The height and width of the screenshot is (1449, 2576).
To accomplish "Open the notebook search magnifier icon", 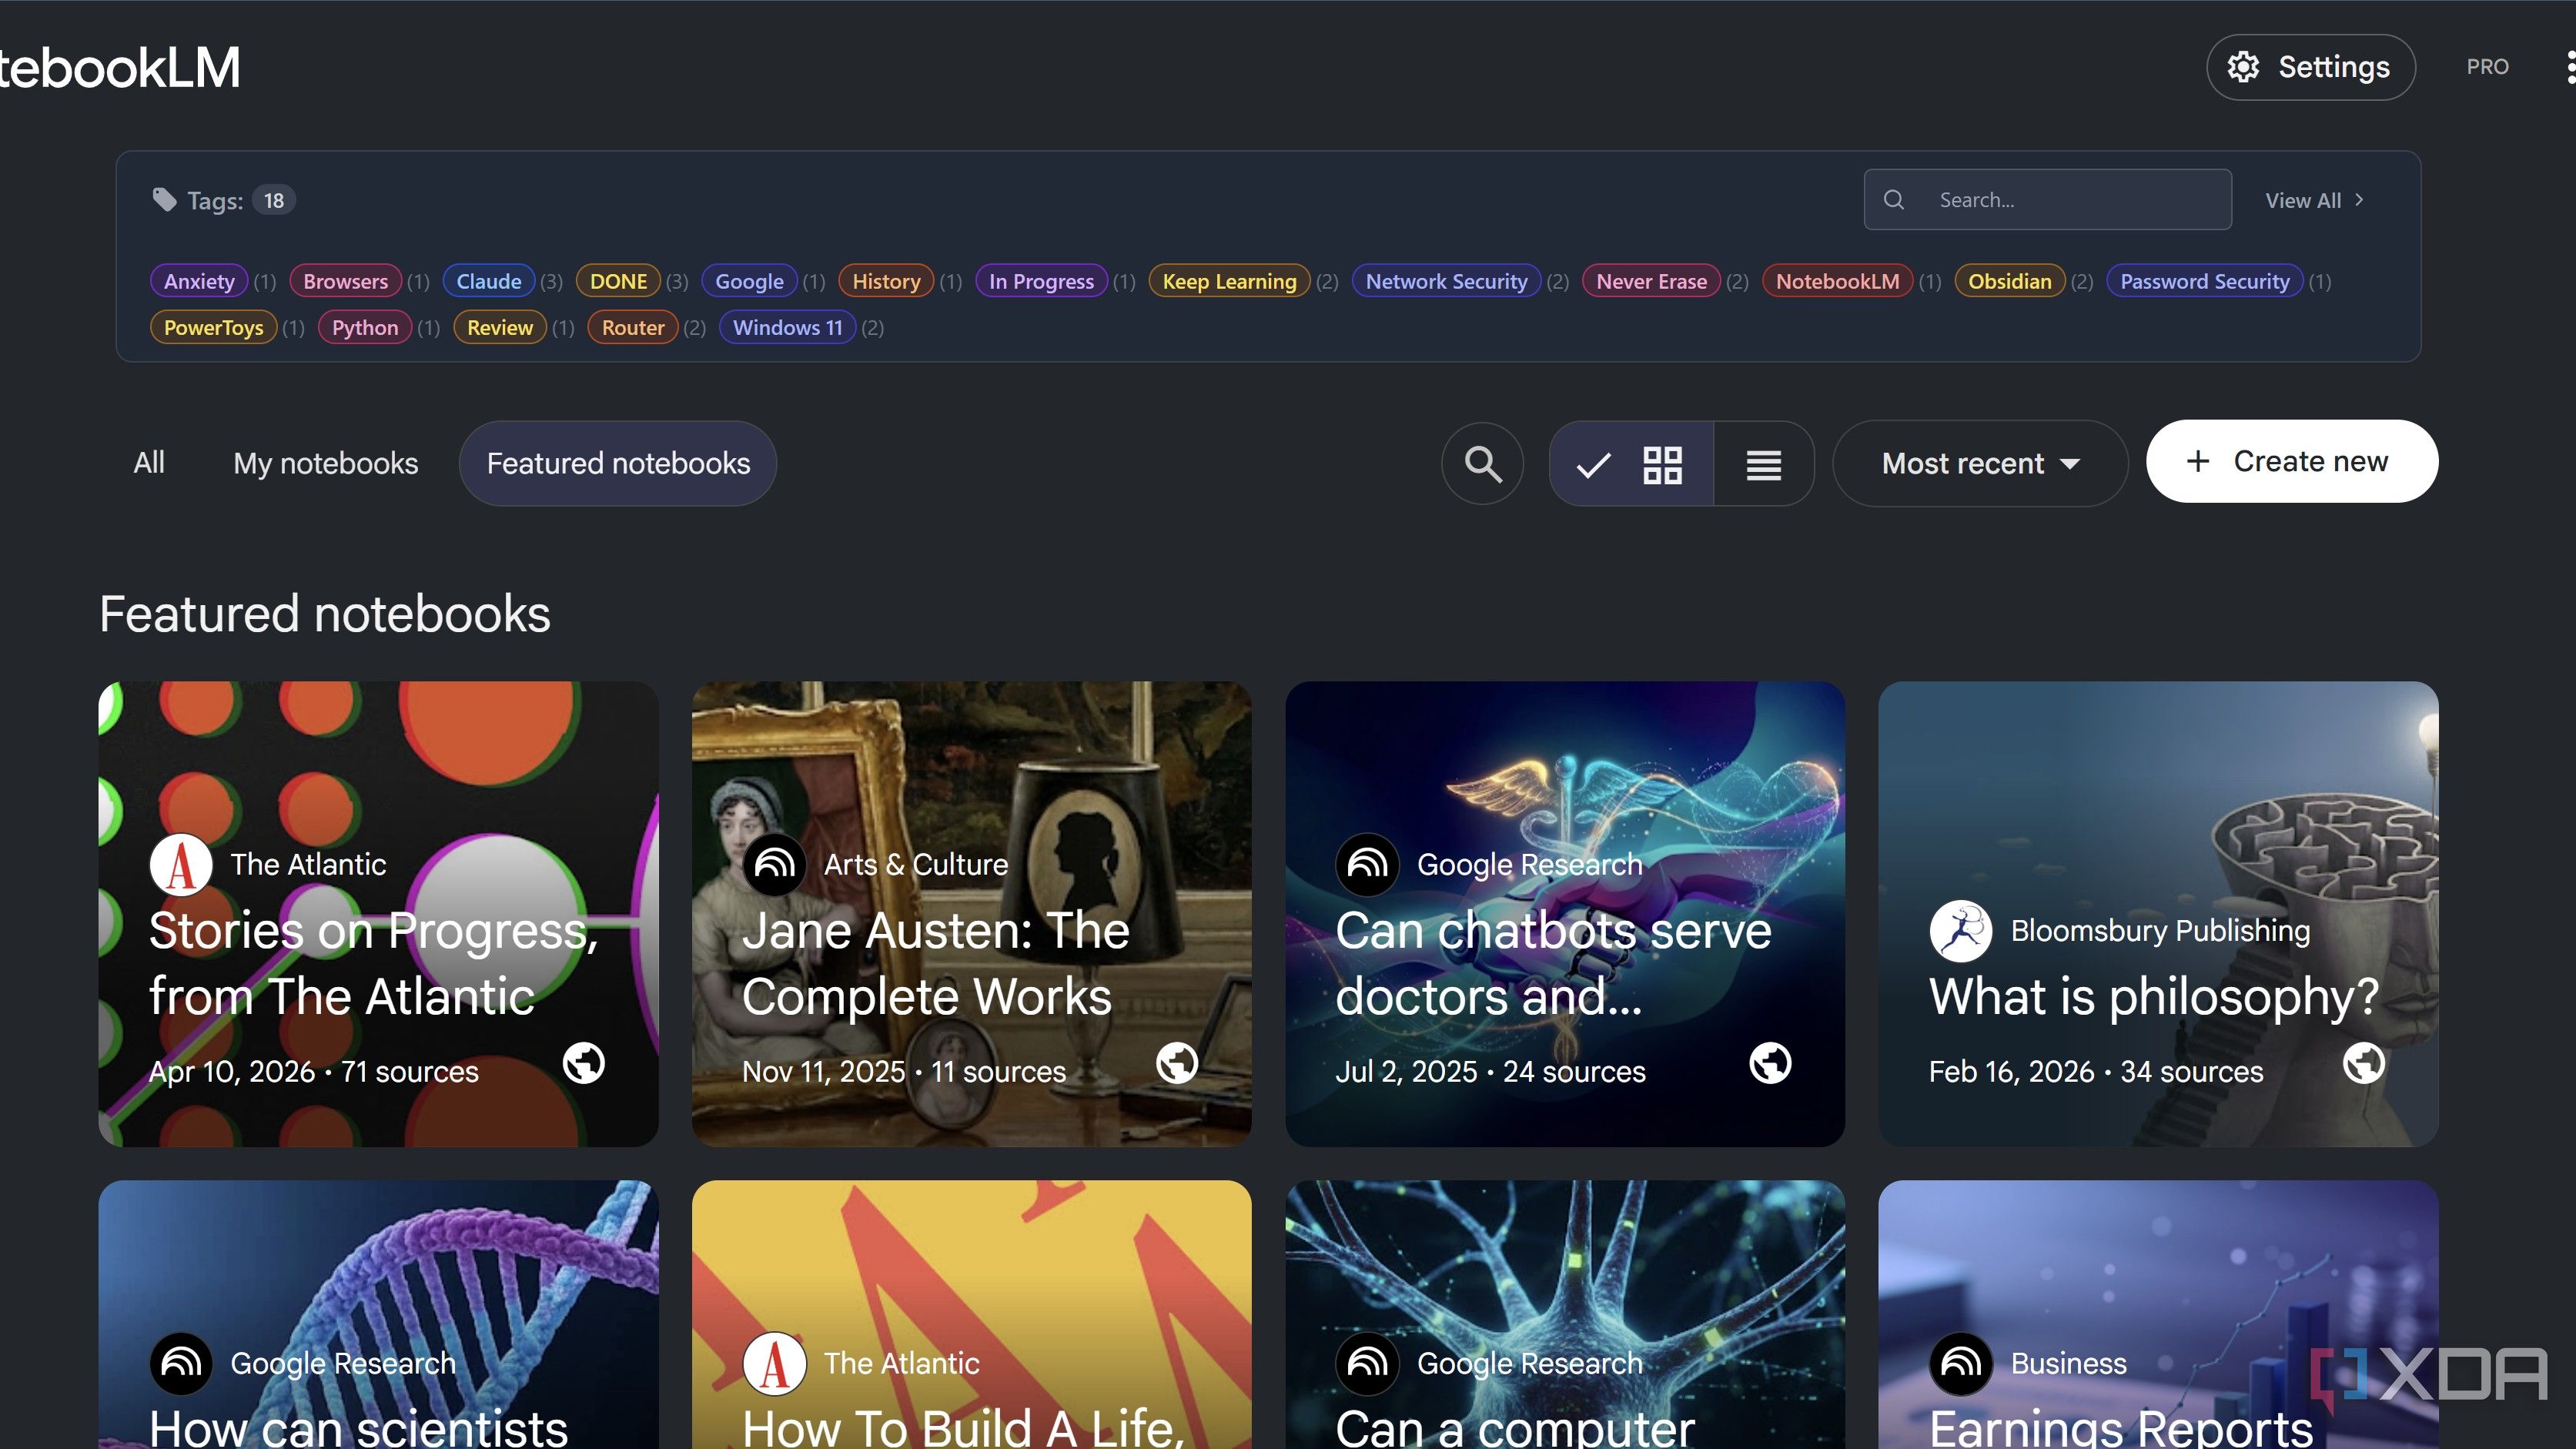I will coord(1482,464).
